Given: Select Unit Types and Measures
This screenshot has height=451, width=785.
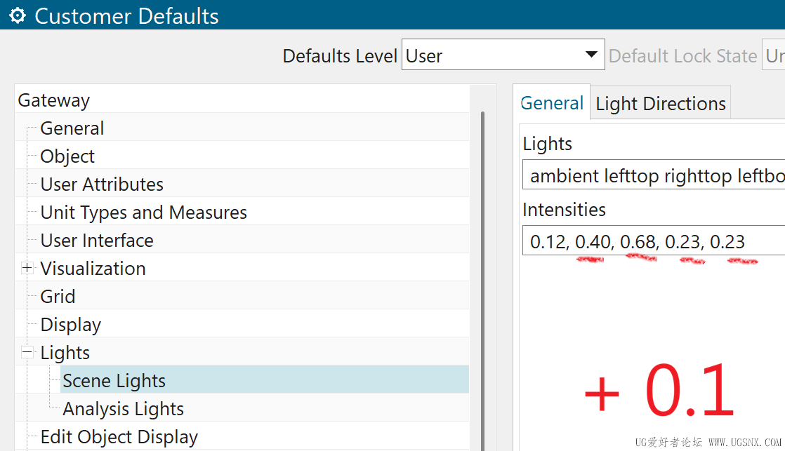Looking at the screenshot, I should click(x=143, y=213).
